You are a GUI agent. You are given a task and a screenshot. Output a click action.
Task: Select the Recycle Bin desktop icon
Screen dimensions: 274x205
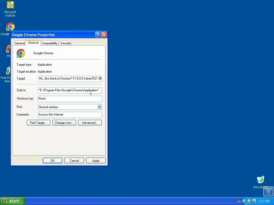[261, 180]
